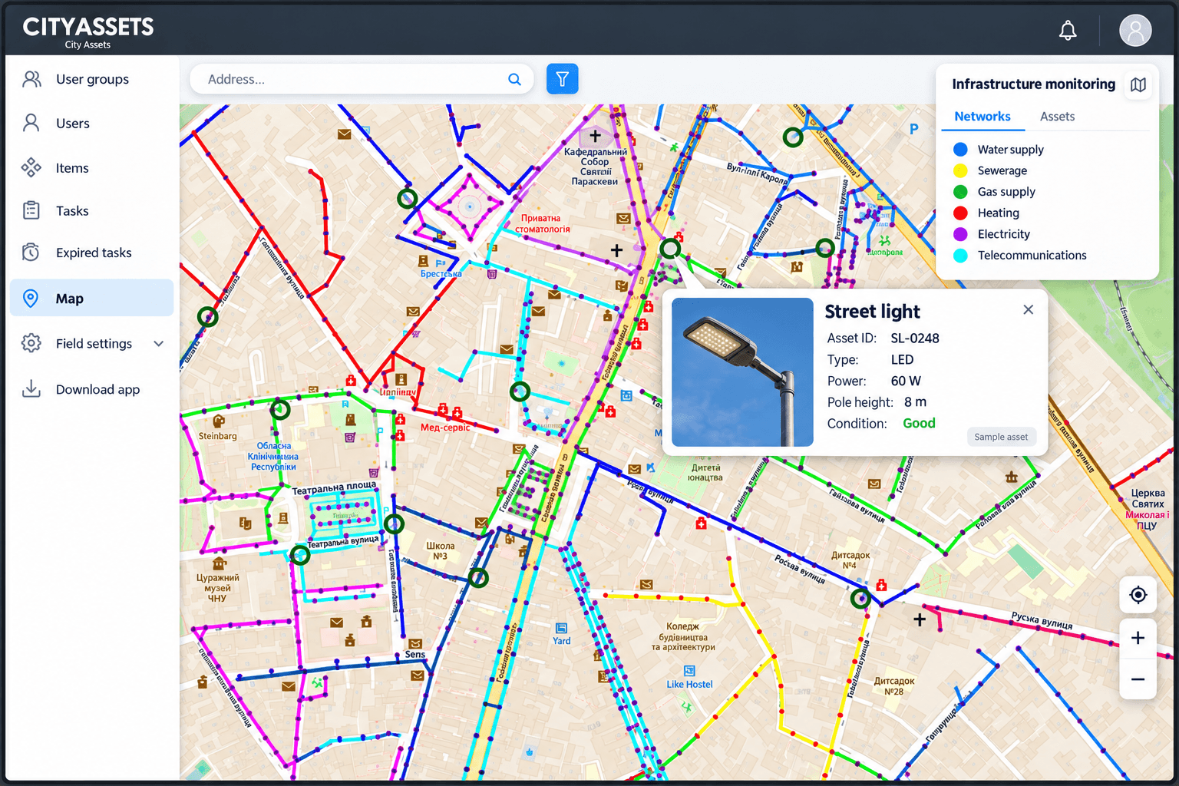Image resolution: width=1179 pixels, height=786 pixels.
Task: Toggle the Sewerage network layer
Action: pyautogui.click(x=990, y=170)
